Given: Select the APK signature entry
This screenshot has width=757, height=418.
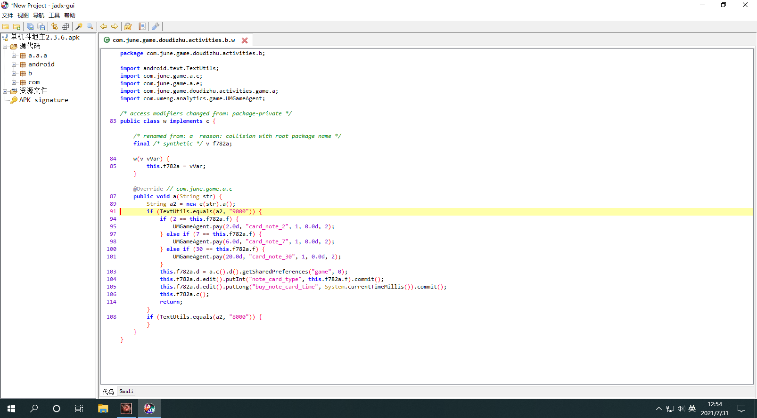Looking at the screenshot, I should 44,100.
